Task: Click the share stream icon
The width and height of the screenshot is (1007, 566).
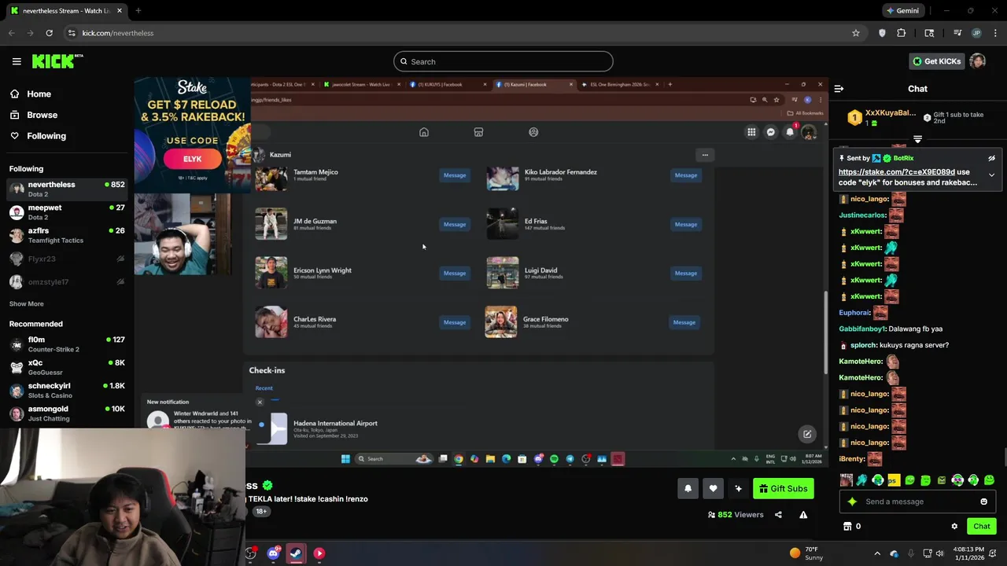Action: click(778, 515)
